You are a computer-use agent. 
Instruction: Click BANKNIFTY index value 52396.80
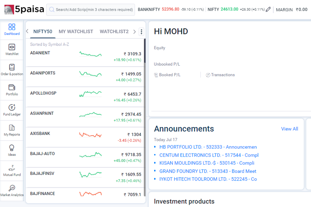click(170, 9)
